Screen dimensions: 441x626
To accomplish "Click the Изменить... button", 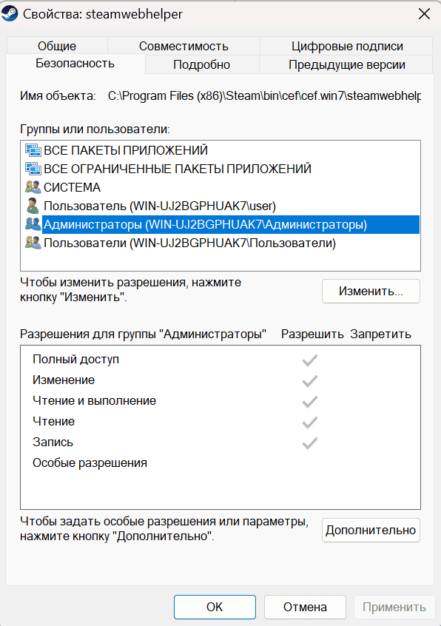I will (x=371, y=291).
